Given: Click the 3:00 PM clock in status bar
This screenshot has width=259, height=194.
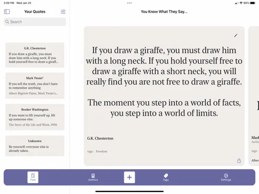Looking at the screenshot, I should click(9, 3).
